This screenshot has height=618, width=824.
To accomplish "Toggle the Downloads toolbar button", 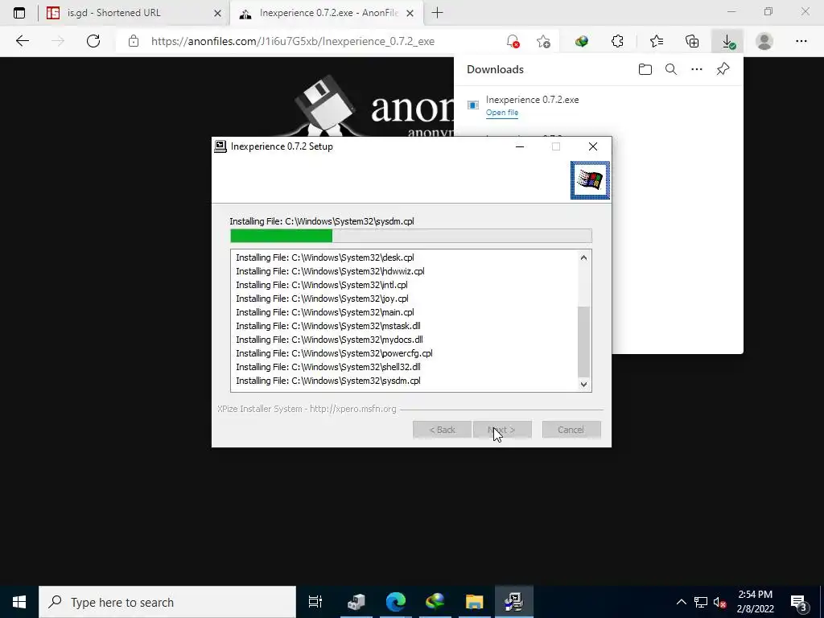I will [x=727, y=41].
